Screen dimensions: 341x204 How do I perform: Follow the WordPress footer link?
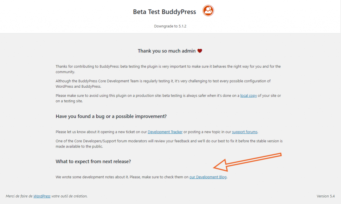pyautogui.click(x=42, y=196)
